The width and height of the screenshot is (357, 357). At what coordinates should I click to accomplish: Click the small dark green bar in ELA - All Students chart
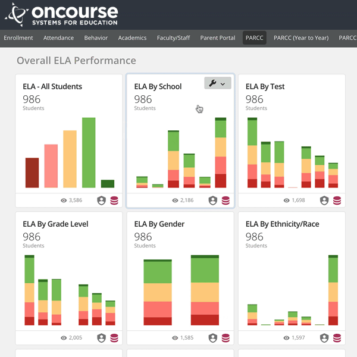pyautogui.click(x=108, y=184)
